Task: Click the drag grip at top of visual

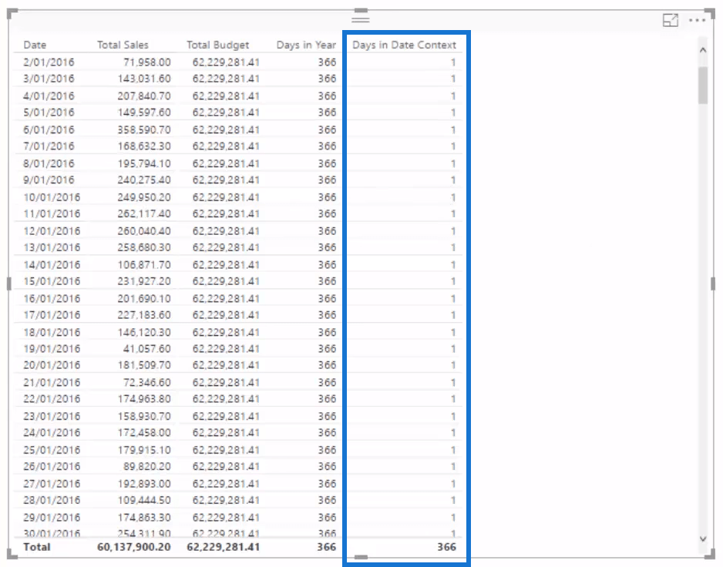Action: point(361,19)
